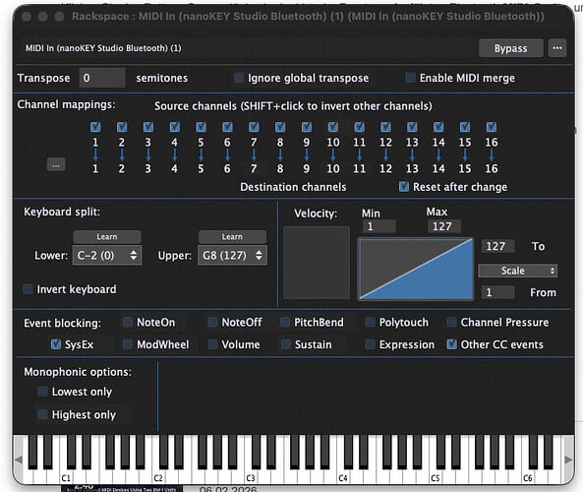Block Expression events checkbox
Viewport: 583px width, 492px height.
tap(370, 344)
